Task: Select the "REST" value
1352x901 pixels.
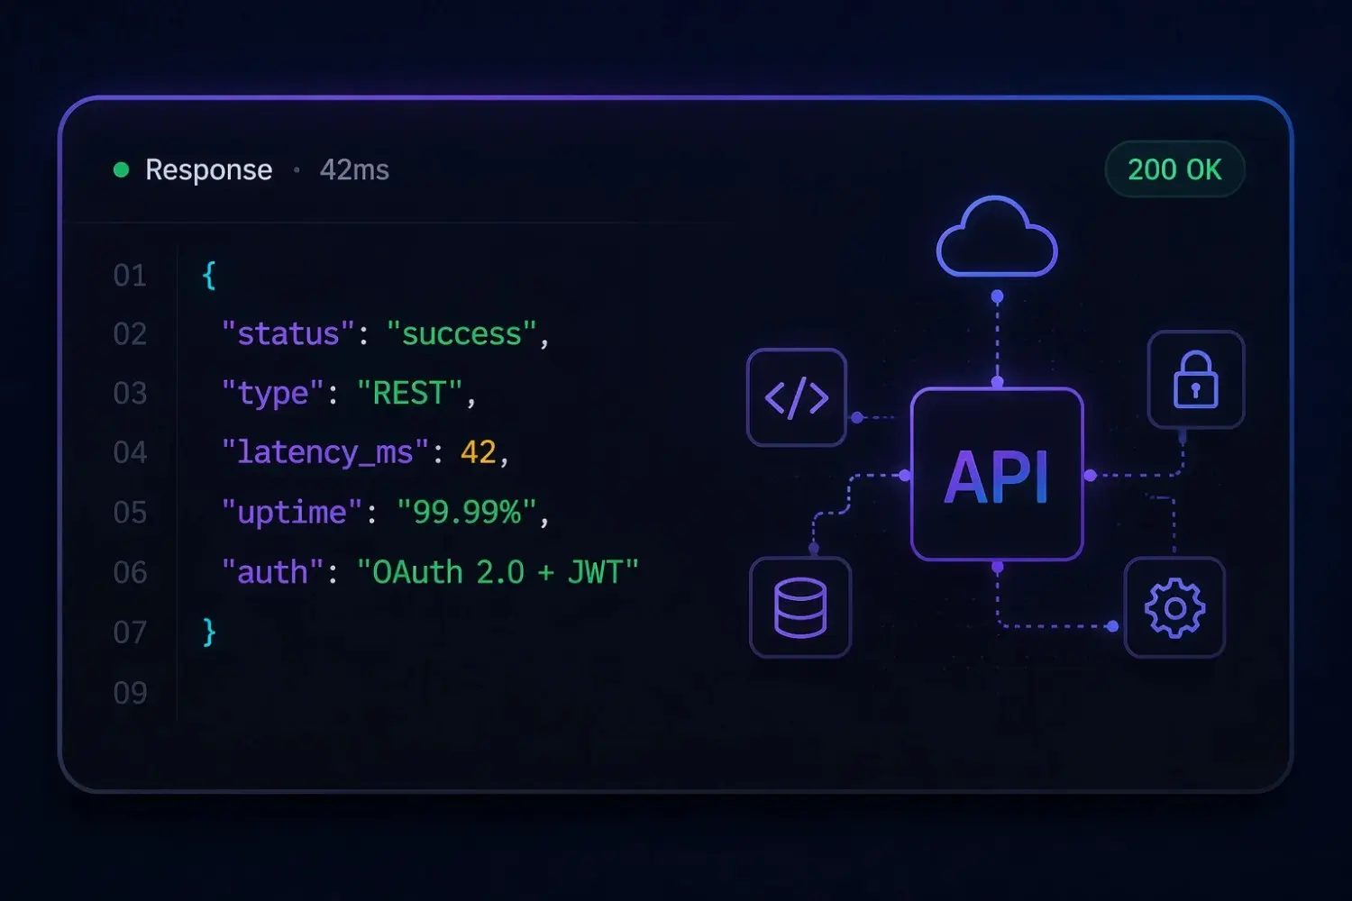Action: [410, 394]
